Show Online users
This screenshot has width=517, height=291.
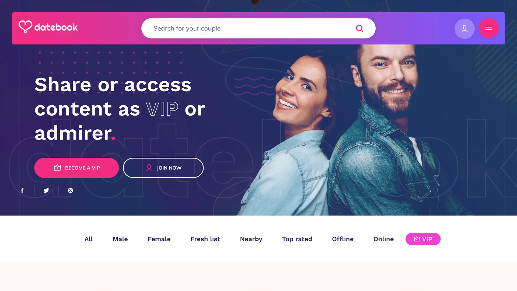[384, 239]
